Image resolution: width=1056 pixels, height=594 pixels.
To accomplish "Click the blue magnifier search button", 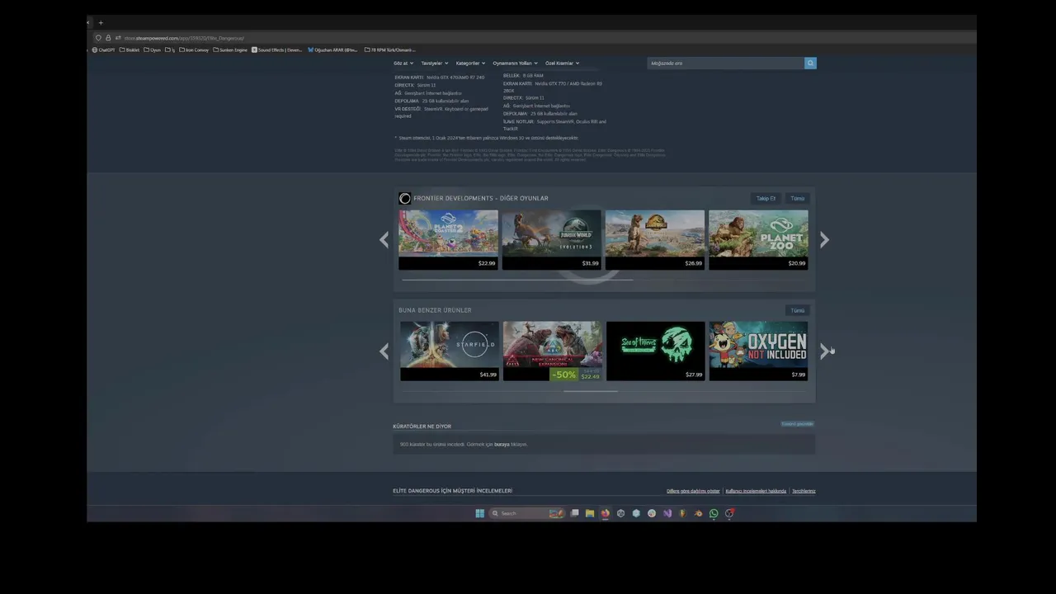I will coord(810,63).
